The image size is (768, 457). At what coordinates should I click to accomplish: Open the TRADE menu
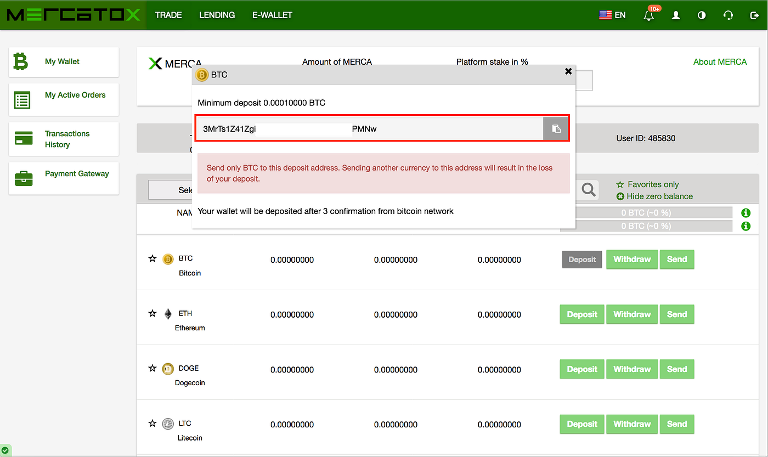click(168, 15)
